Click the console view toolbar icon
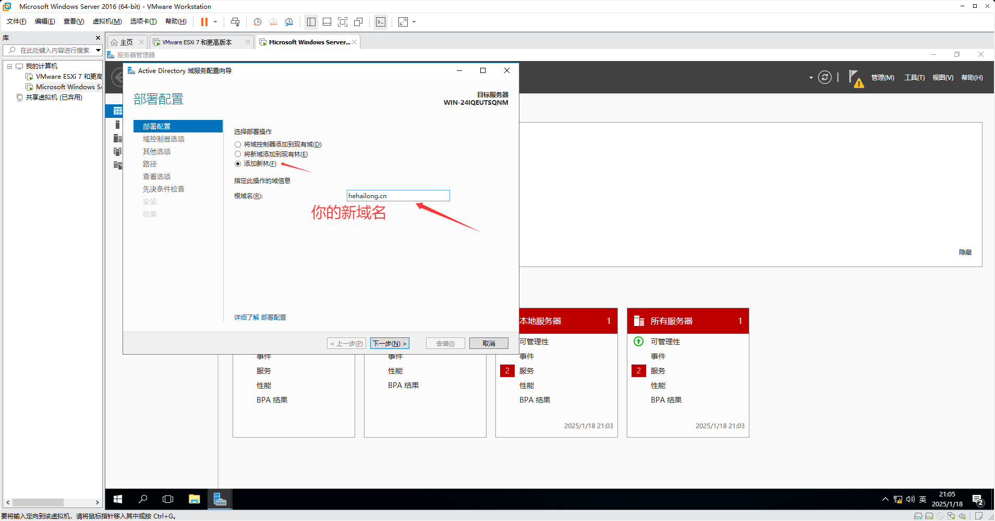 (x=381, y=22)
